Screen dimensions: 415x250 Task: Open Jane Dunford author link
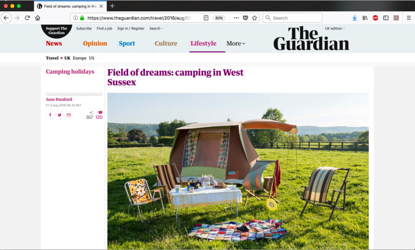[x=59, y=99]
